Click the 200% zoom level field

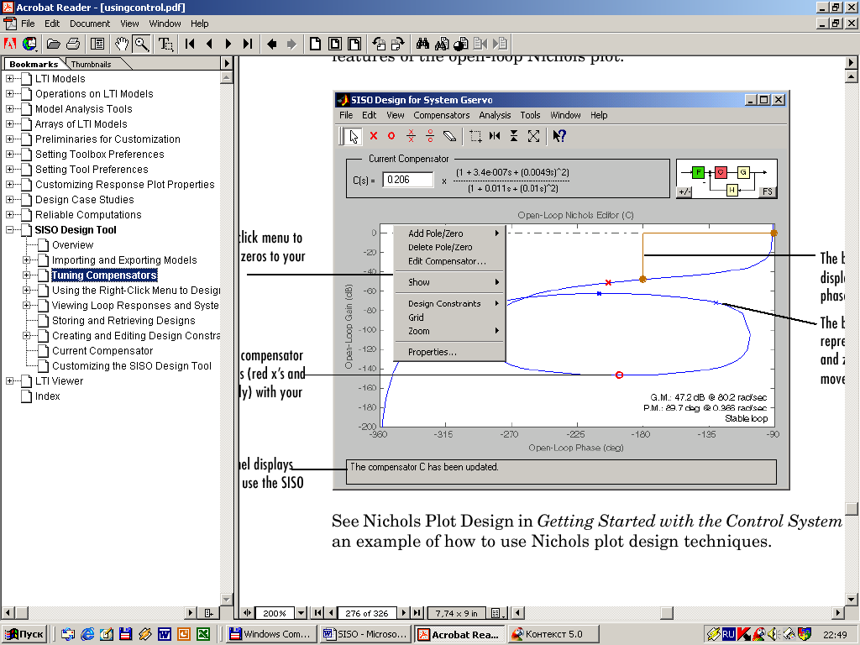pyautogui.click(x=275, y=612)
